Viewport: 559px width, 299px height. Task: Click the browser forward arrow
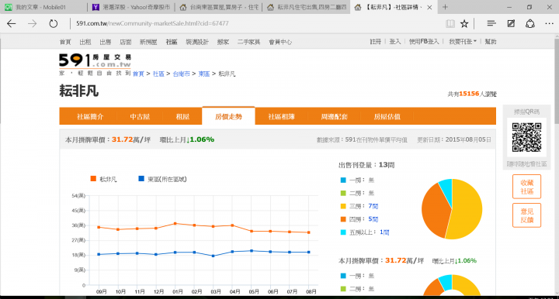(x=33, y=23)
